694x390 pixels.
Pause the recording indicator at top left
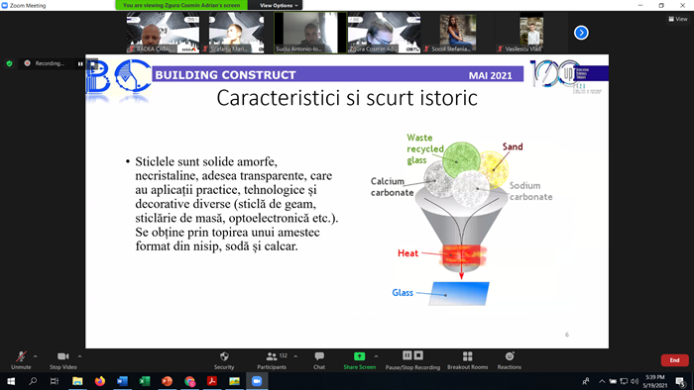(80, 63)
